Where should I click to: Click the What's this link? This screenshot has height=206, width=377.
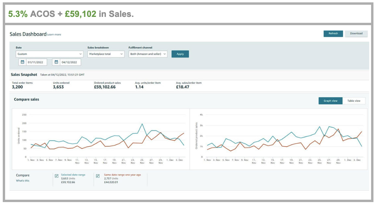[22, 180]
